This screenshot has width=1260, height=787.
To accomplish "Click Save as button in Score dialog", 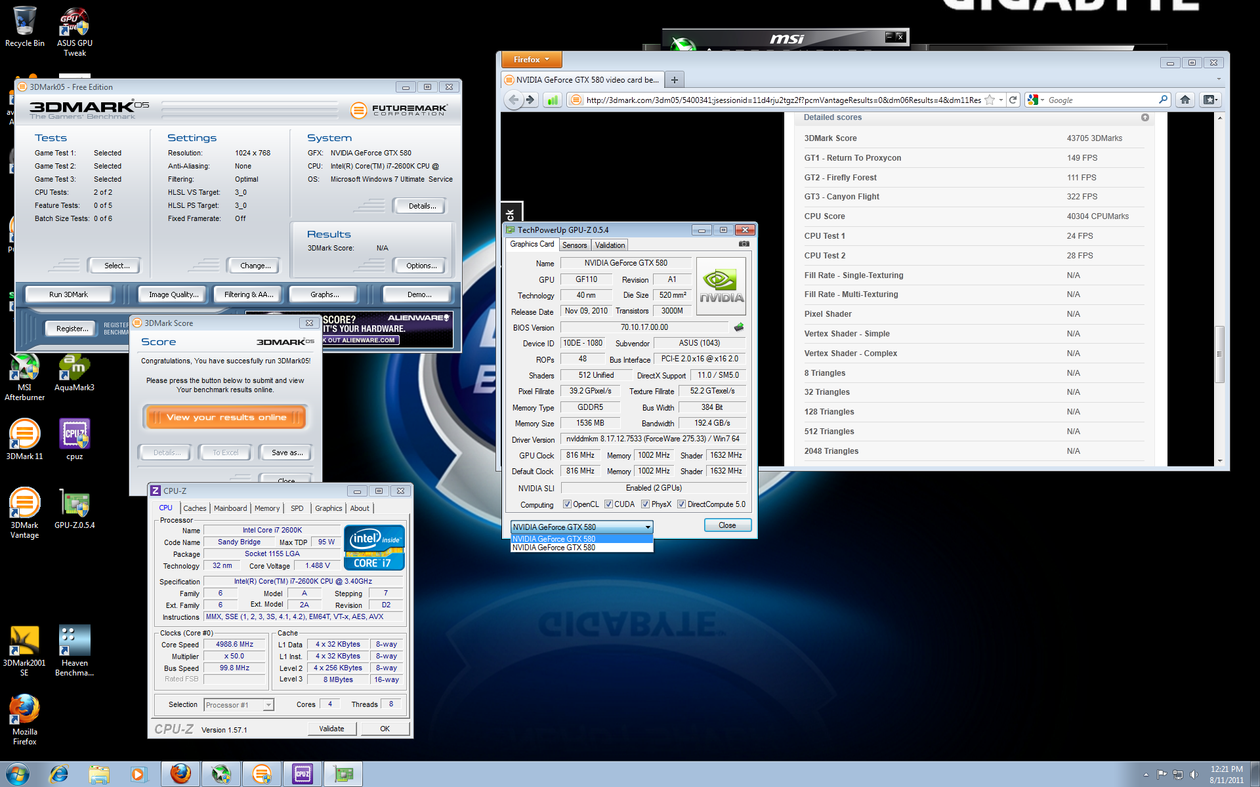I will [287, 453].
